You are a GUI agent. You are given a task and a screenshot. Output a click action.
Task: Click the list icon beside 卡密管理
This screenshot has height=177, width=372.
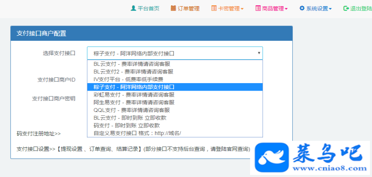(214, 8)
